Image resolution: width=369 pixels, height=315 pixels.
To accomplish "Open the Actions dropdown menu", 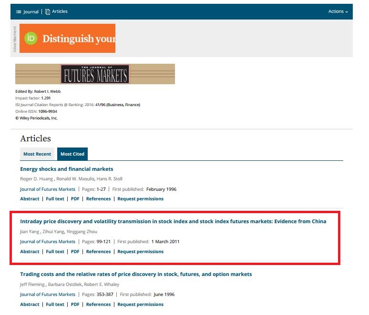I will [338, 11].
